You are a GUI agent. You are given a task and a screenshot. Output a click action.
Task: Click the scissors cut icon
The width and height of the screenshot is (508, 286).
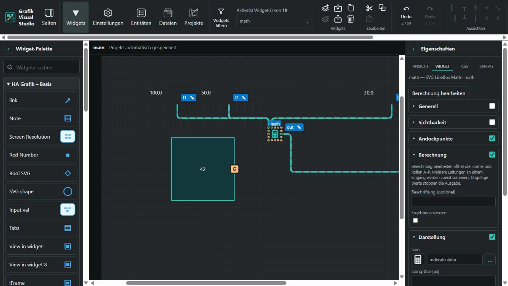pyautogui.click(x=369, y=8)
